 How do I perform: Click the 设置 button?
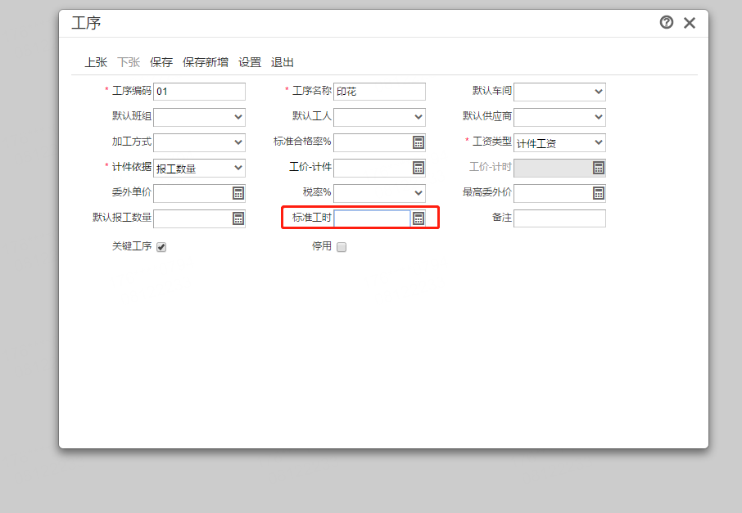(x=250, y=62)
